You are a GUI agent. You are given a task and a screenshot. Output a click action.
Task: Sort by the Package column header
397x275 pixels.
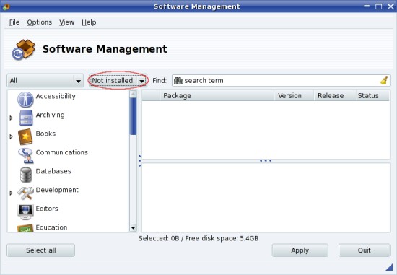(x=217, y=96)
